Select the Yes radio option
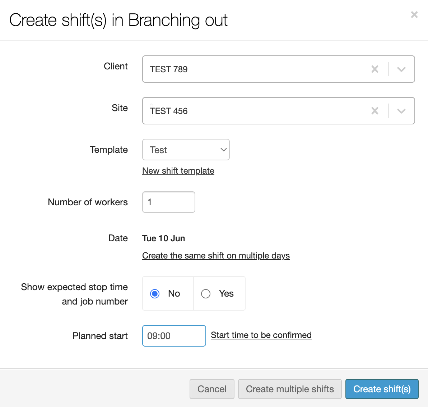This screenshot has height=407, width=428. (x=206, y=294)
